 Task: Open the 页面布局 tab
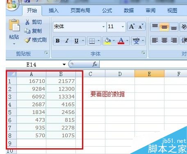click(x=80, y=11)
